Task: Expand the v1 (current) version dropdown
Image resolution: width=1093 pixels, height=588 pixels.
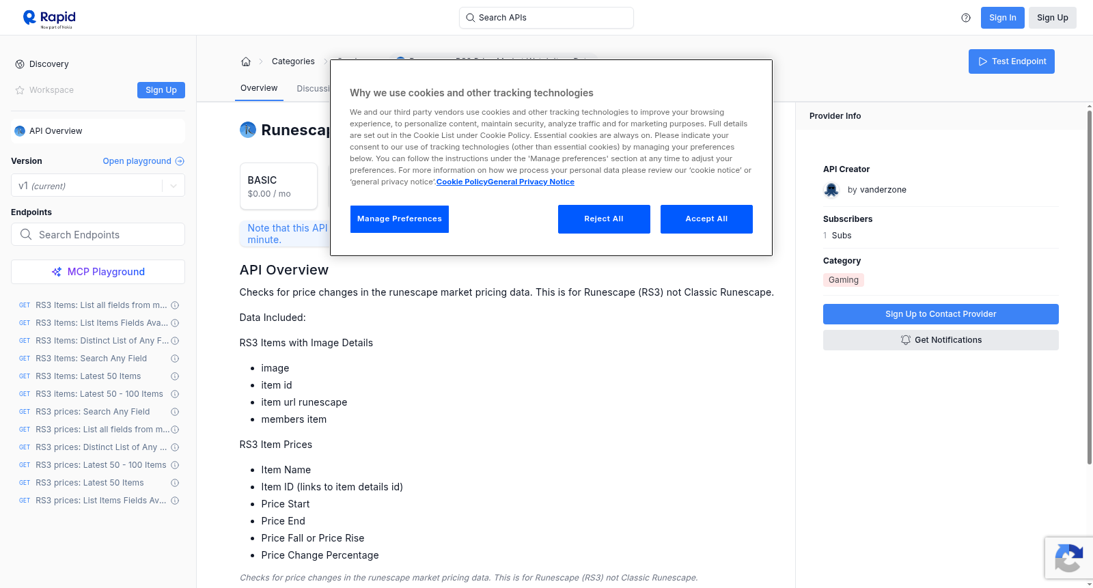Action: pyautogui.click(x=174, y=186)
